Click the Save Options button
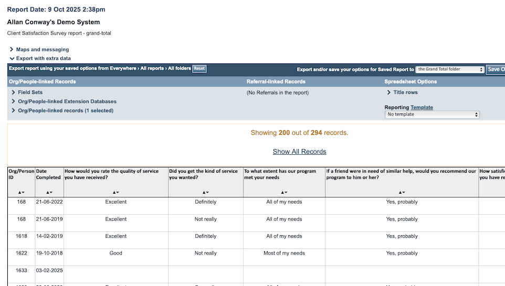Image resolution: width=505 pixels, height=286 pixels. [x=496, y=69]
